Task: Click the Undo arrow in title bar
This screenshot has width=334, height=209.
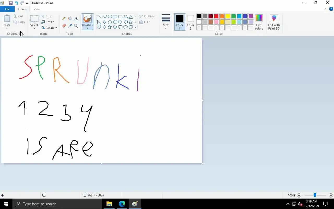Action: 16,3
